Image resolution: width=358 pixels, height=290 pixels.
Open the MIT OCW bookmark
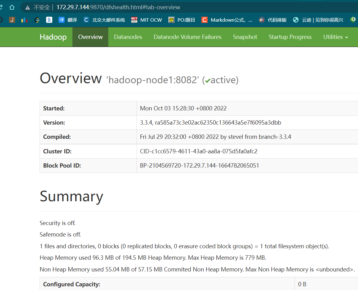(x=147, y=20)
